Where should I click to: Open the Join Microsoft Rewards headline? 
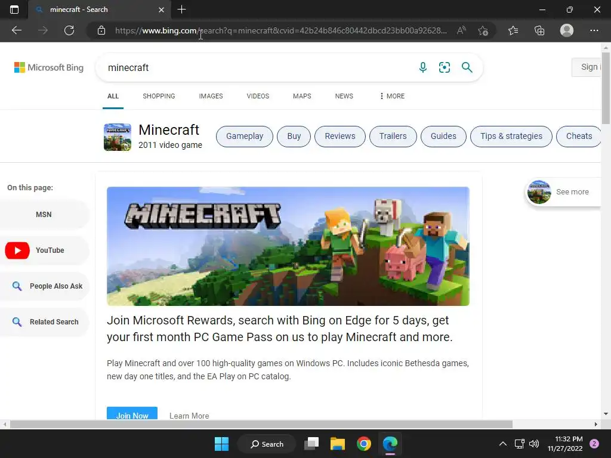[279, 329]
